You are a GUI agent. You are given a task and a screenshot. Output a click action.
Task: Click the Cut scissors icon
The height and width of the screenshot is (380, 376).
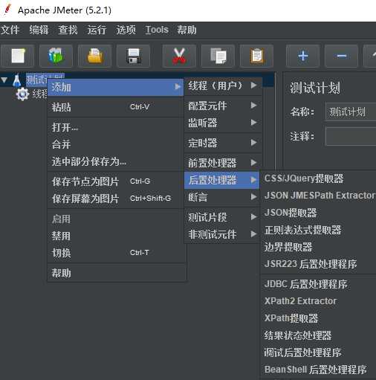pyautogui.click(x=179, y=56)
